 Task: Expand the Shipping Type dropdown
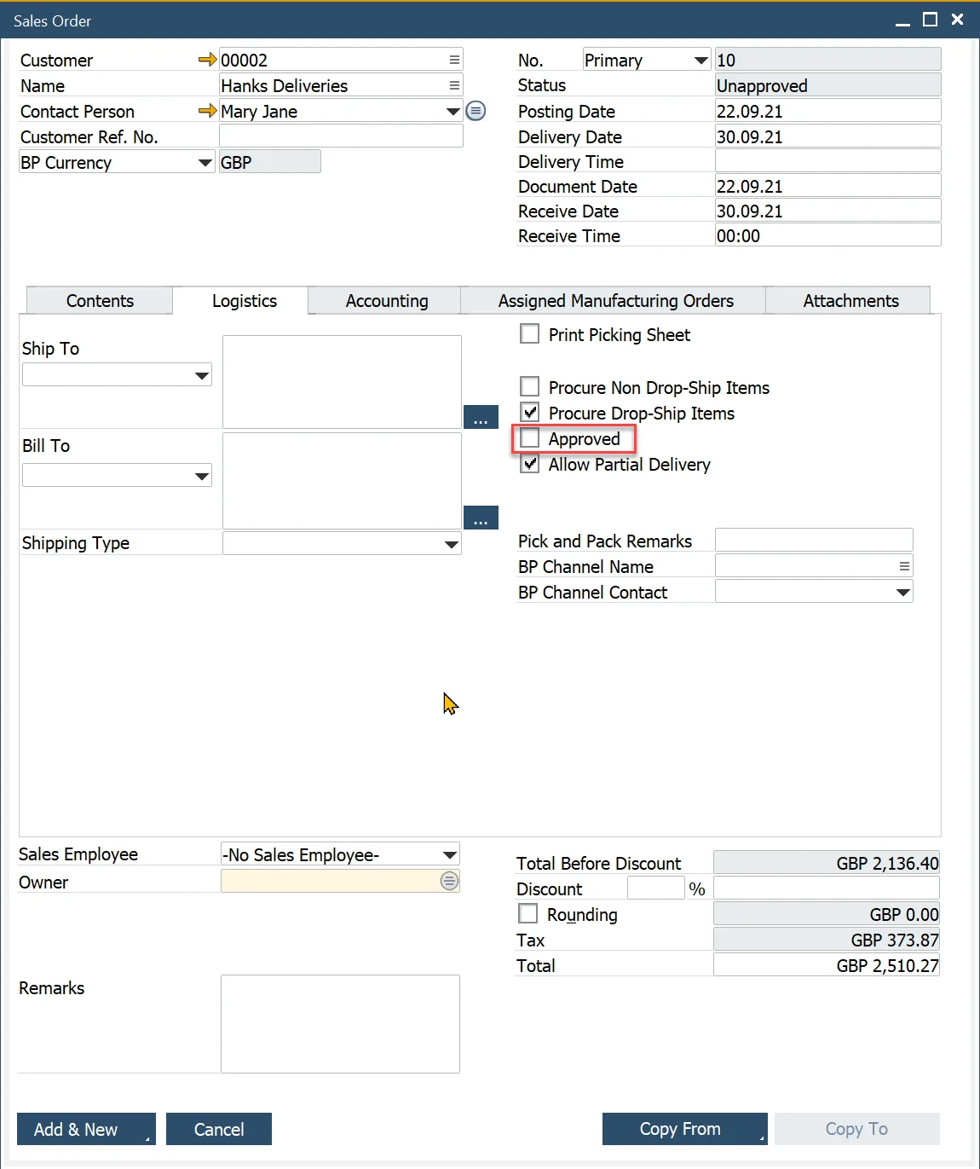click(451, 543)
